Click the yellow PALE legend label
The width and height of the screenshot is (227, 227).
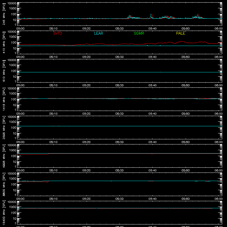(180, 33)
